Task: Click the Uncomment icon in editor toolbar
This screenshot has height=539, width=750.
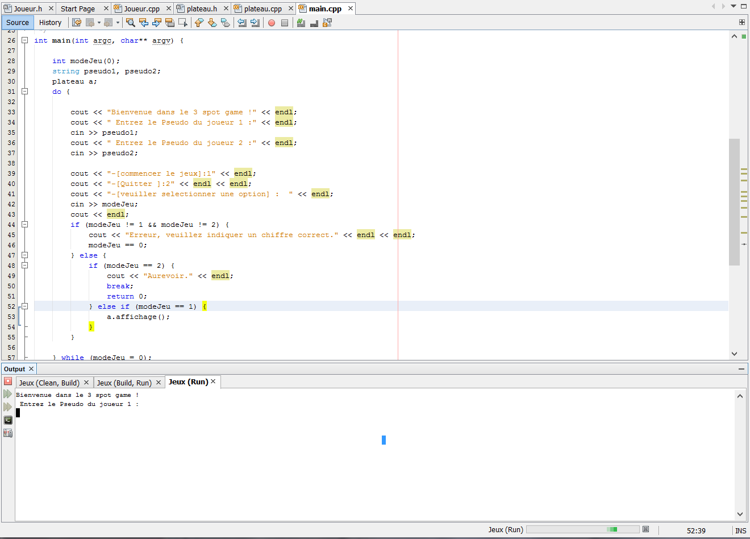Action: pyautogui.click(x=314, y=23)
